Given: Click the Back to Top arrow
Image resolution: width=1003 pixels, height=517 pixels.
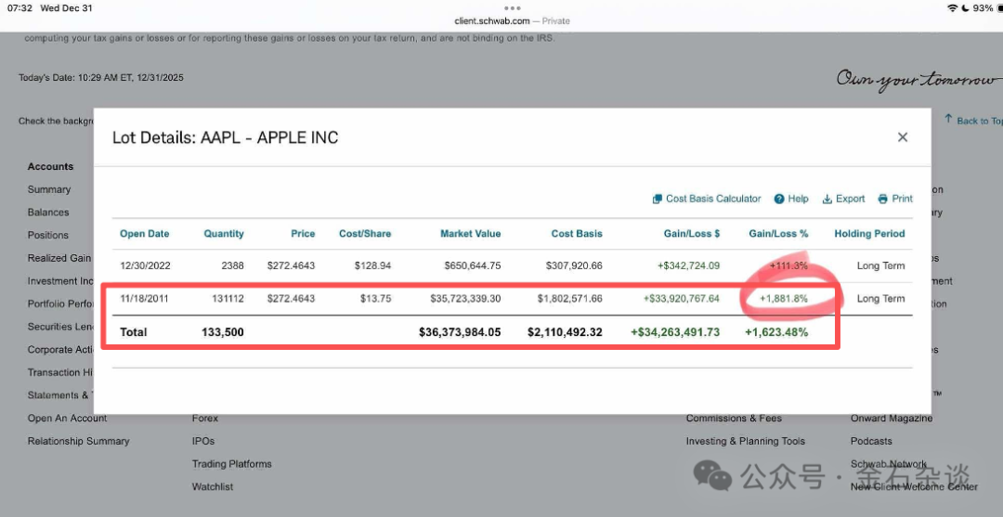Looking at the screenshot, I should click(948, 120).
